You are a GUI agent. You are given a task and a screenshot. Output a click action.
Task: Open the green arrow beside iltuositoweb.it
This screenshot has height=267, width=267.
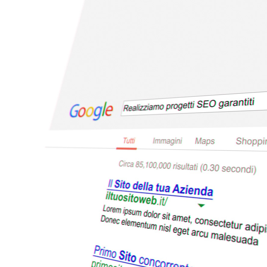point(201,206)
